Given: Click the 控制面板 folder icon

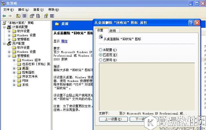Looking at the screenshot, I should 19,72.
